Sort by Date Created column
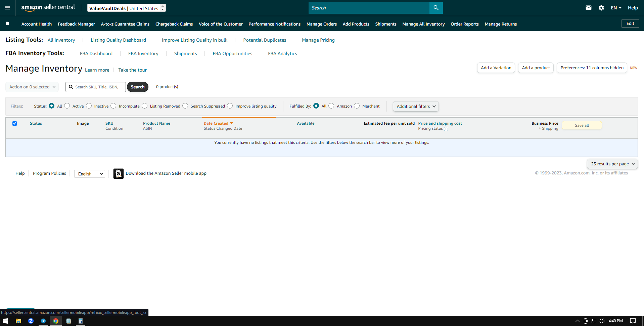Image resolution: width=644 pixels, height=326 pixels. coord(218,123)
